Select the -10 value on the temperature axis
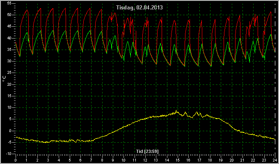Viewport: 279px width, 164px height. (x=9, y=154)
